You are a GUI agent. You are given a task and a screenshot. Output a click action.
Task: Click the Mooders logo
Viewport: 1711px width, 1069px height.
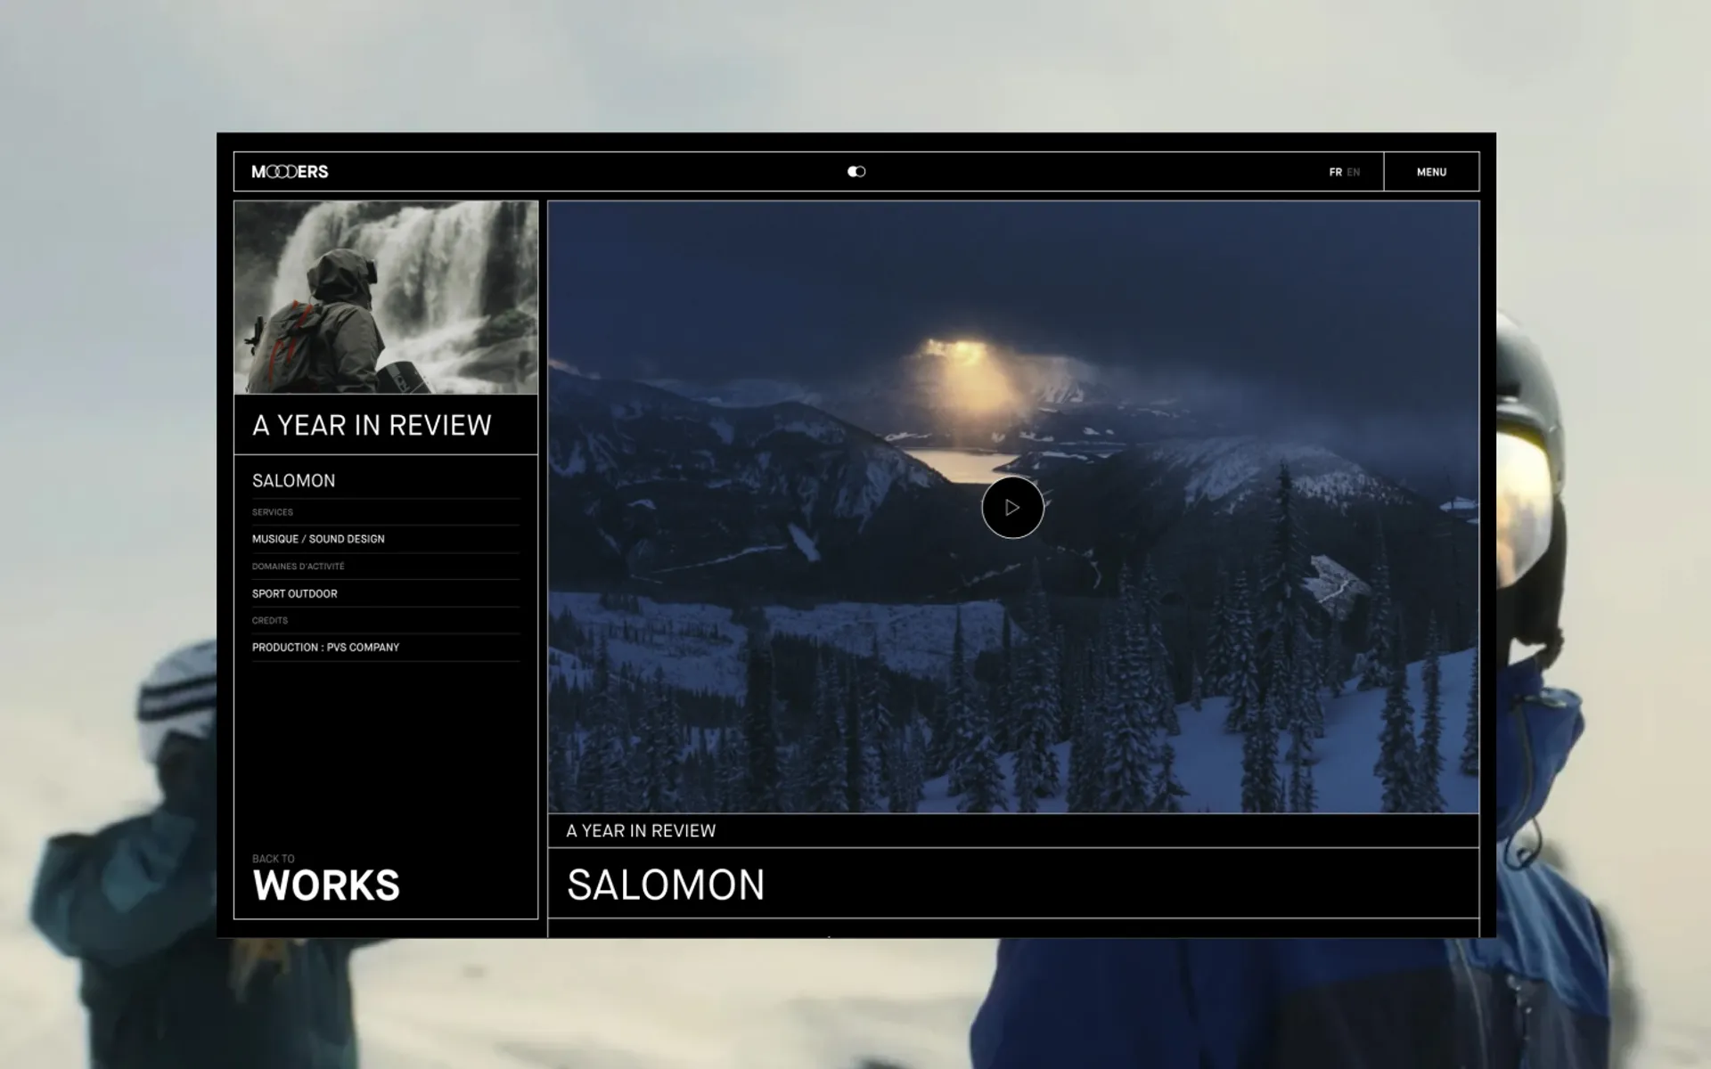pyautogui.click(x=290, y=172)
